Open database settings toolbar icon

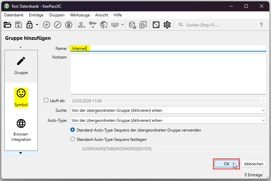(x=132, y=25)
